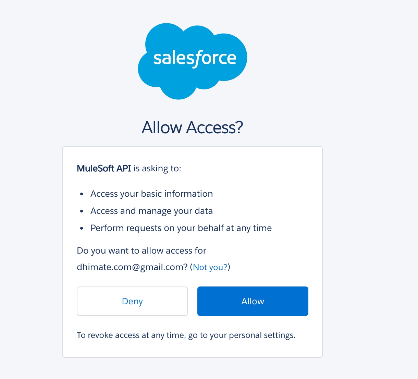Click bullet beside "Access your basic information"
The image size is (418, 379).
[x=82, y=194]
